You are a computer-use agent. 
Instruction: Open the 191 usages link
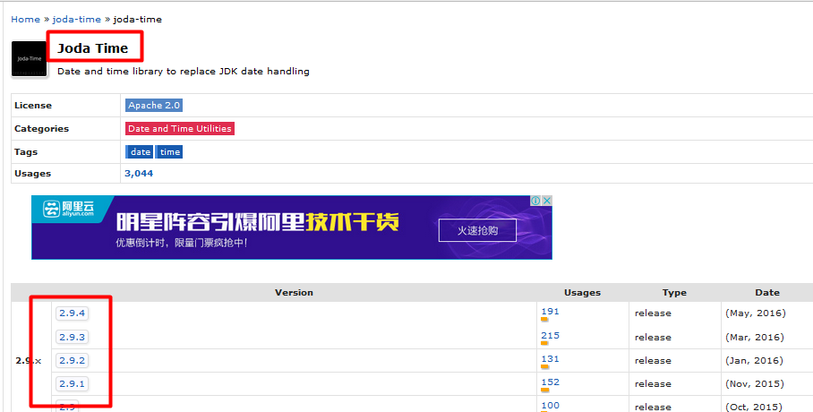[550, 312]
